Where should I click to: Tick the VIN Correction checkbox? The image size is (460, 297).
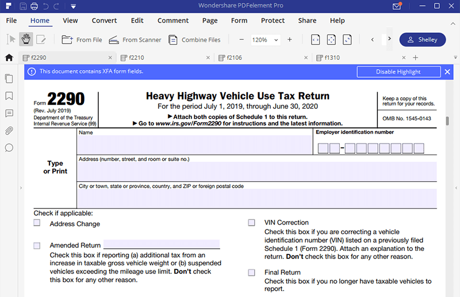[x=252, y=223]
